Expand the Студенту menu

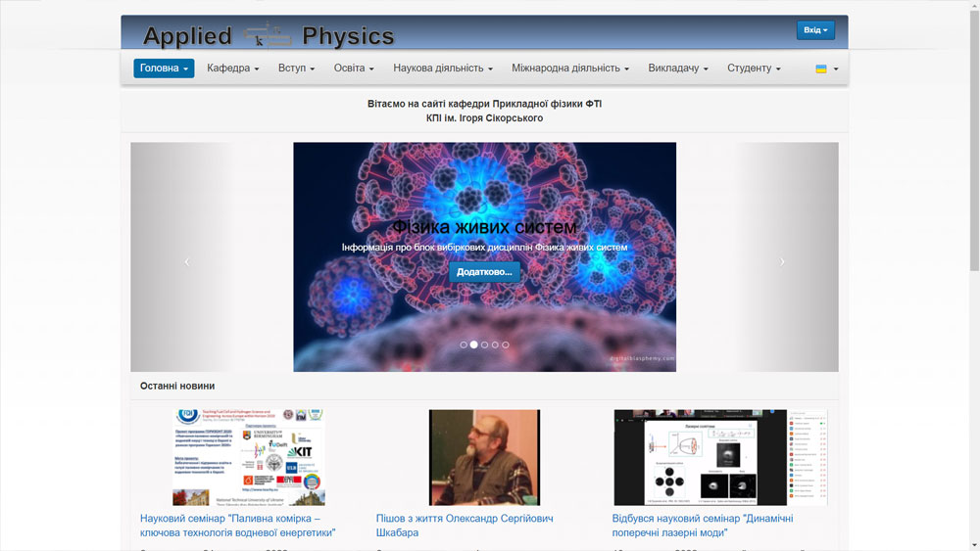click(753, 68)
